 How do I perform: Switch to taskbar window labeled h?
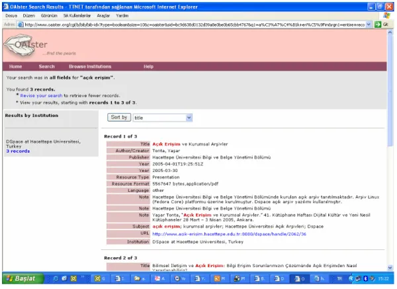pos(318,278)
